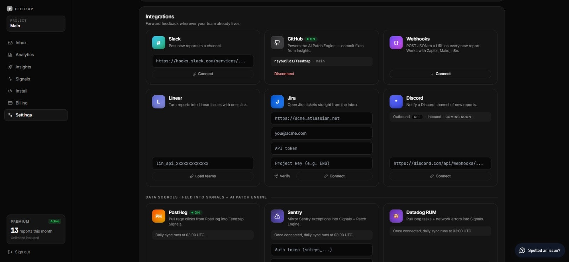This screenshot has height=262, width=569.
Task: Focus the Discord webhook URL field
Action: coord(440,163)
